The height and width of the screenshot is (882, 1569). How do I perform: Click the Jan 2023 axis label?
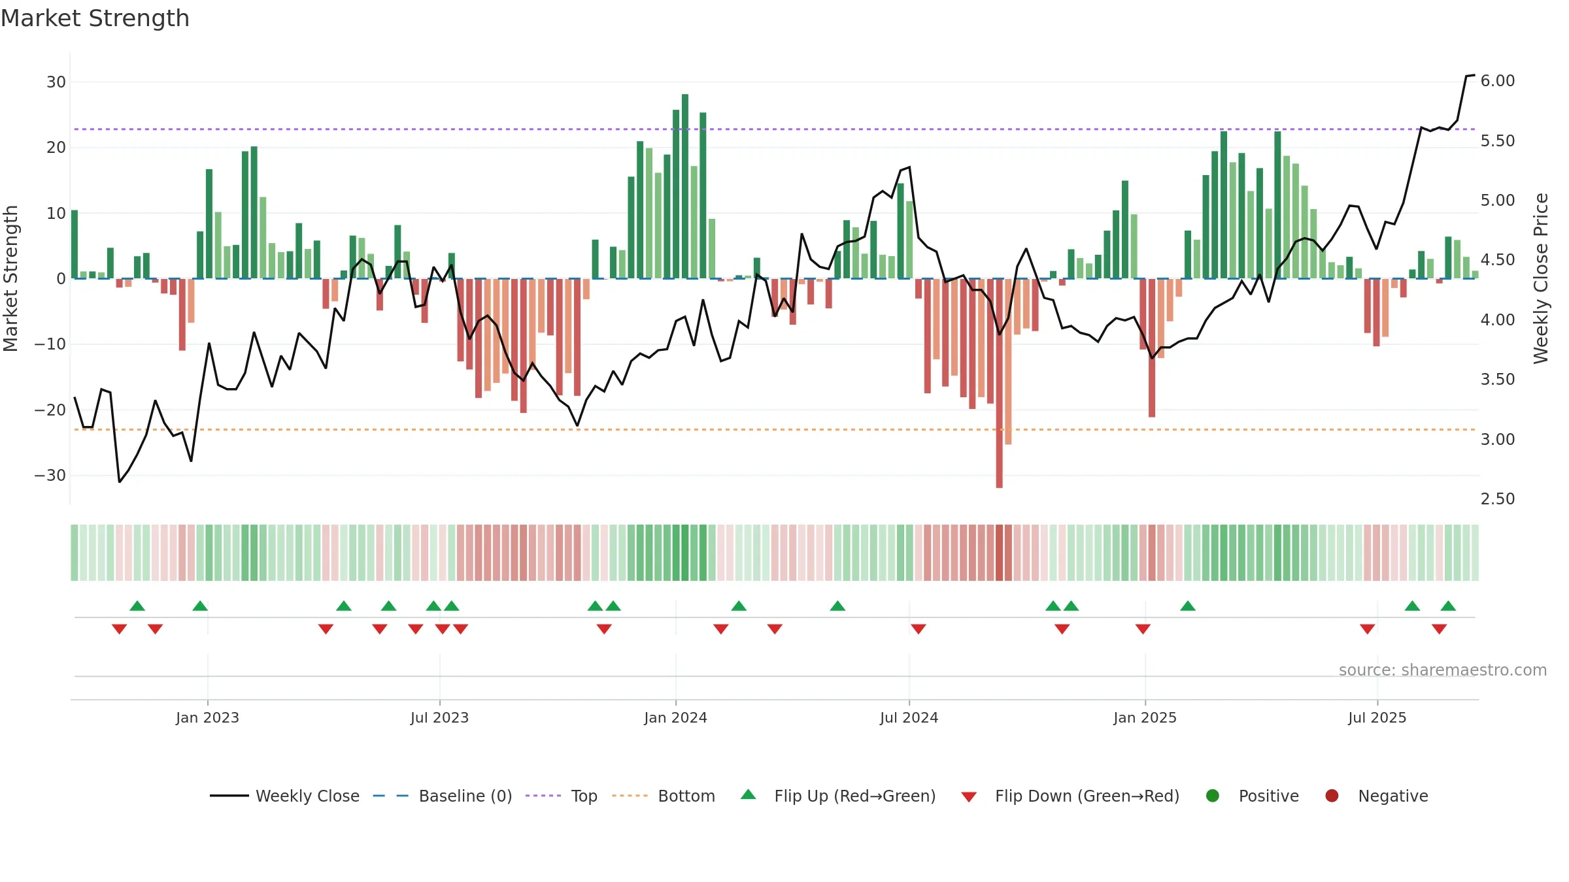pos(207,717)
